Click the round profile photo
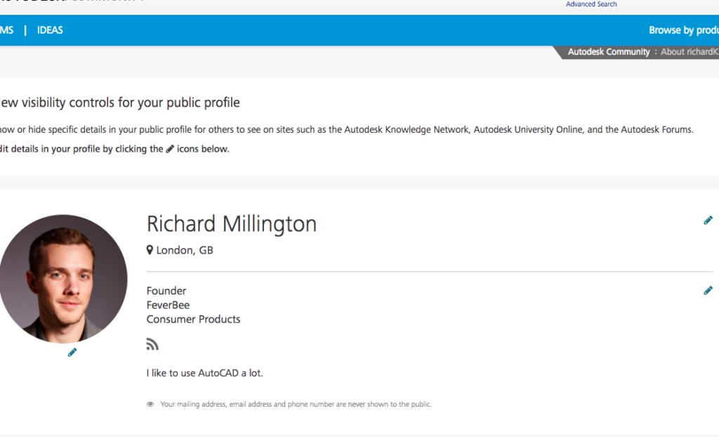The height and width of the screenshot is (437, 719). pyautogui.click(x=63, y=279)
